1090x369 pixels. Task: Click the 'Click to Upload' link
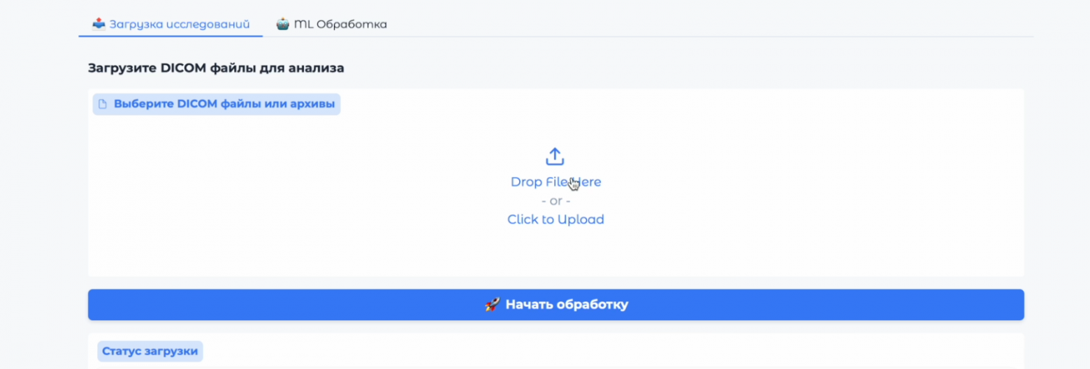coord(555,220)
